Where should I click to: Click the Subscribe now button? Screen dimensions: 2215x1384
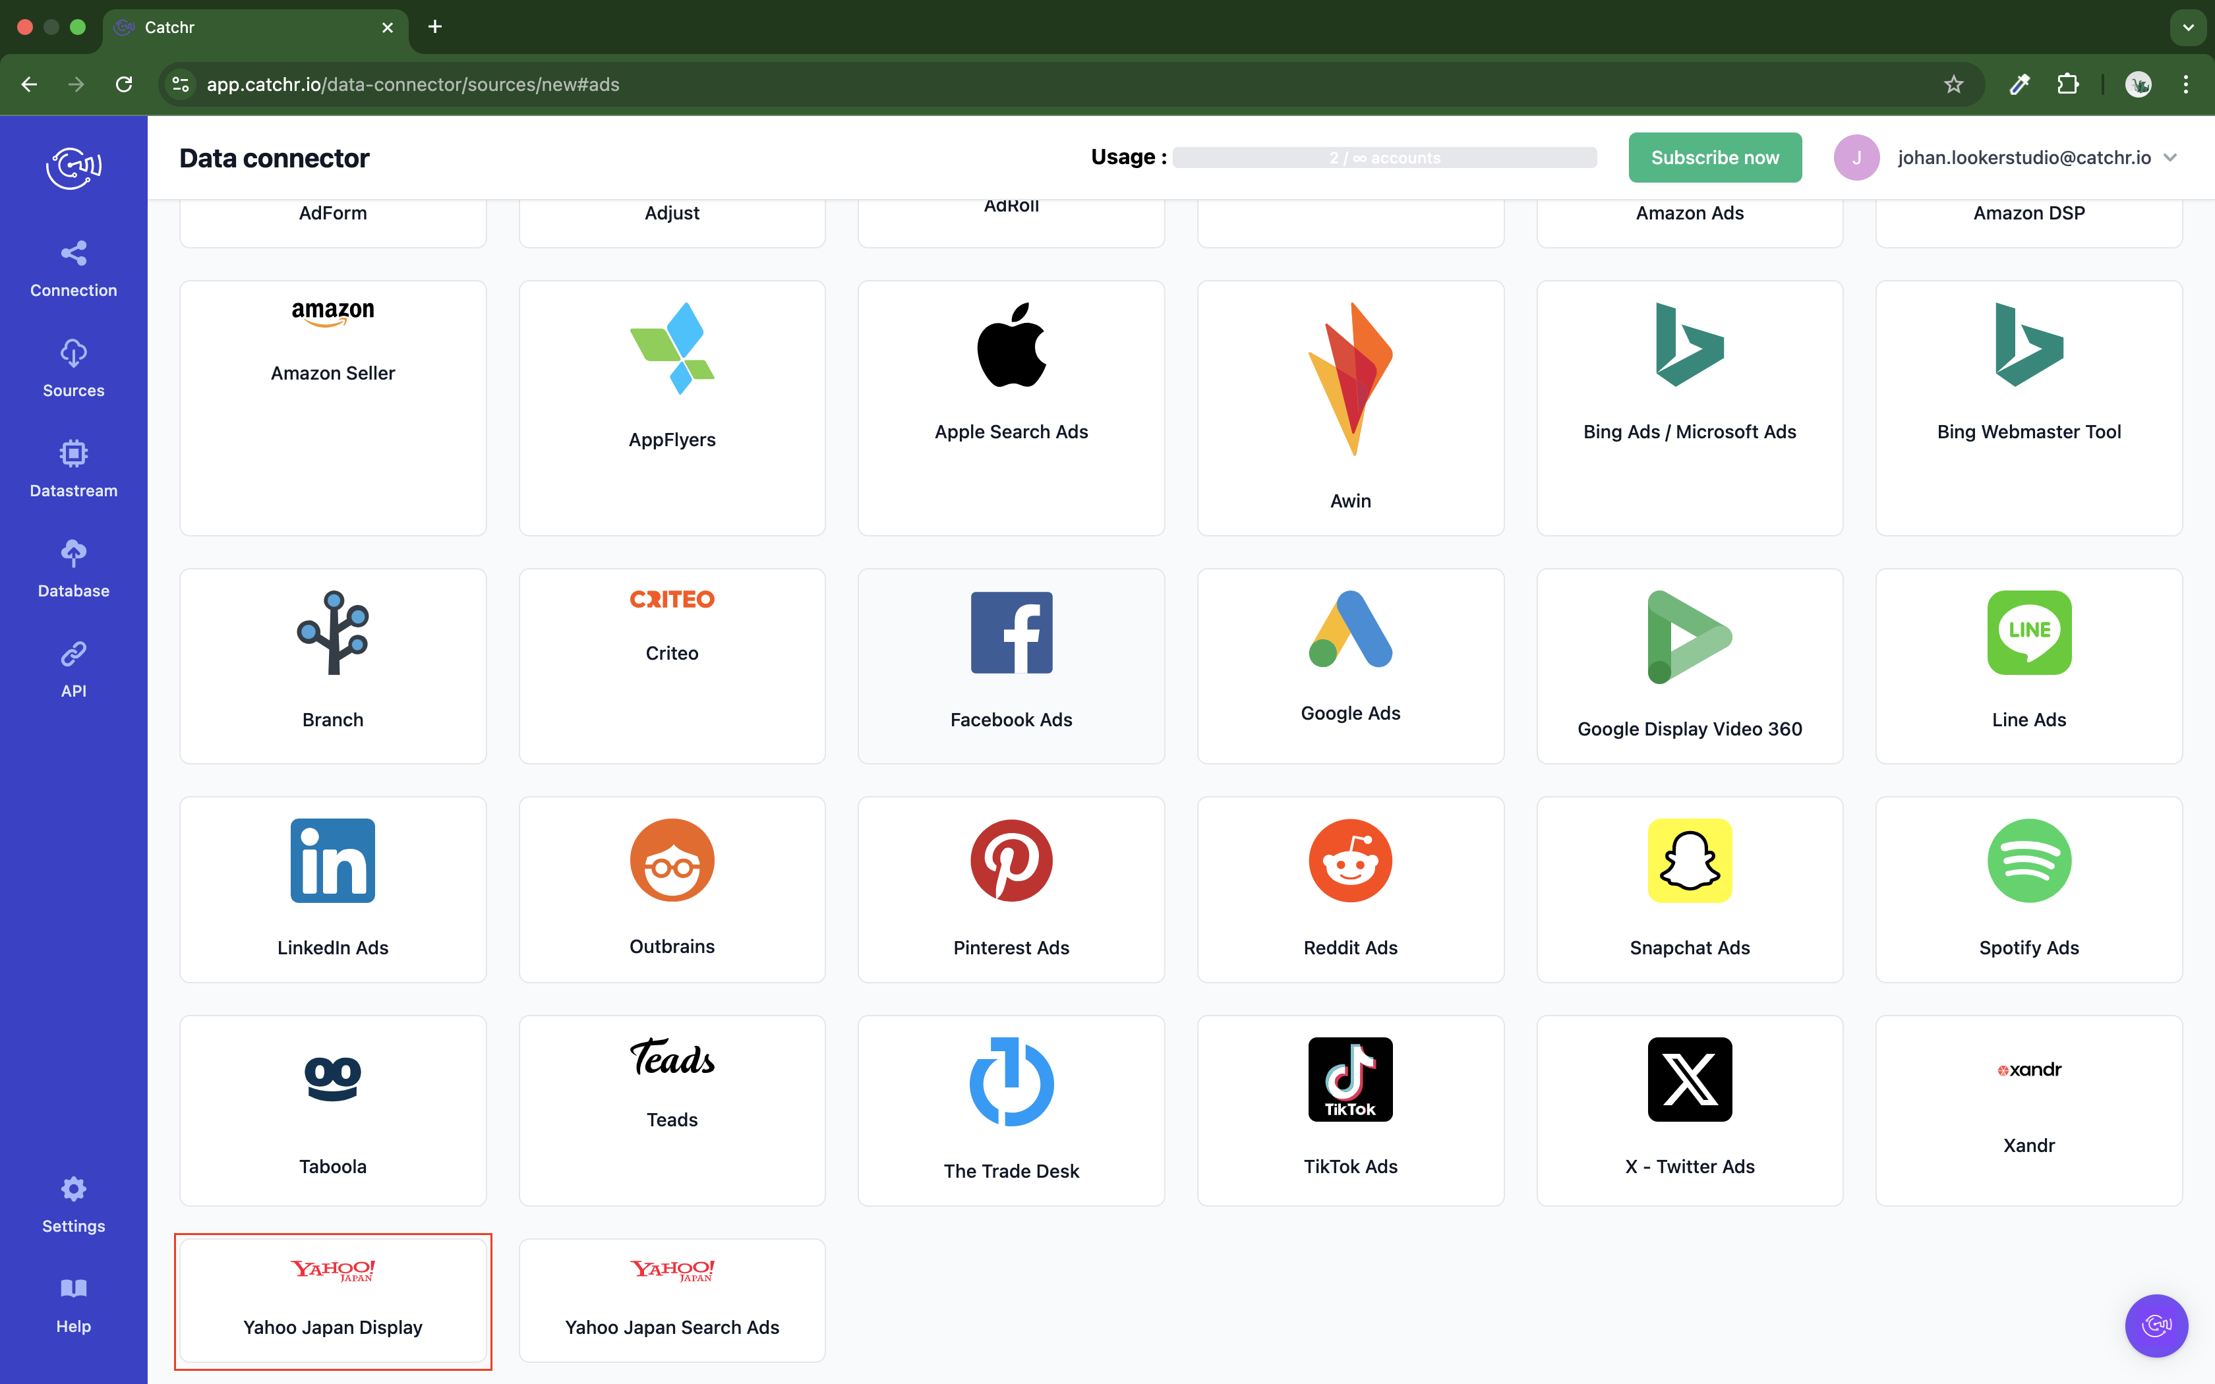[1715, 158]
